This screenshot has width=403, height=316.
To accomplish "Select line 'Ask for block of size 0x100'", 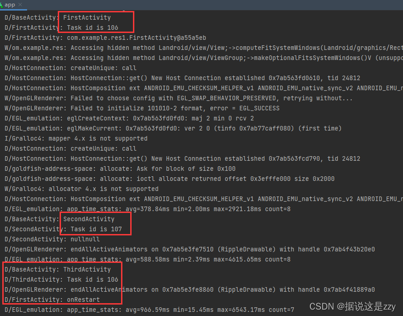I will coord(120,169).
